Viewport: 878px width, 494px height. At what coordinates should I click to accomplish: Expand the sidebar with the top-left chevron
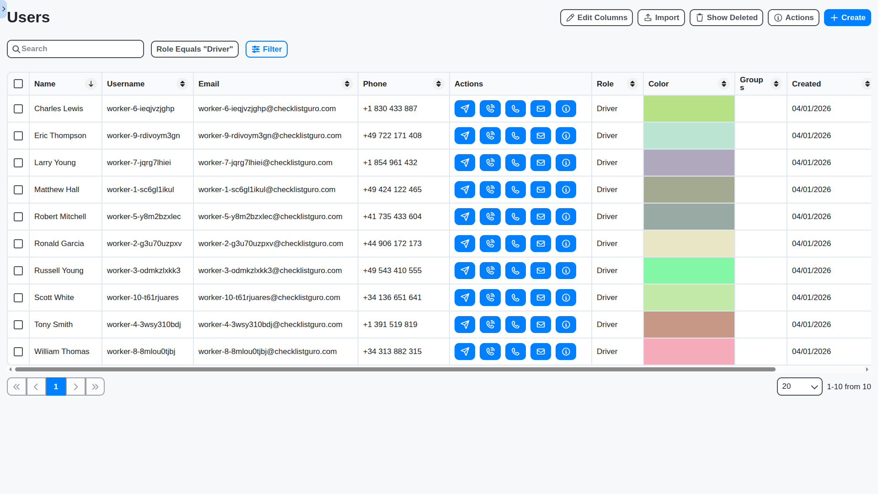click(3, 9)
